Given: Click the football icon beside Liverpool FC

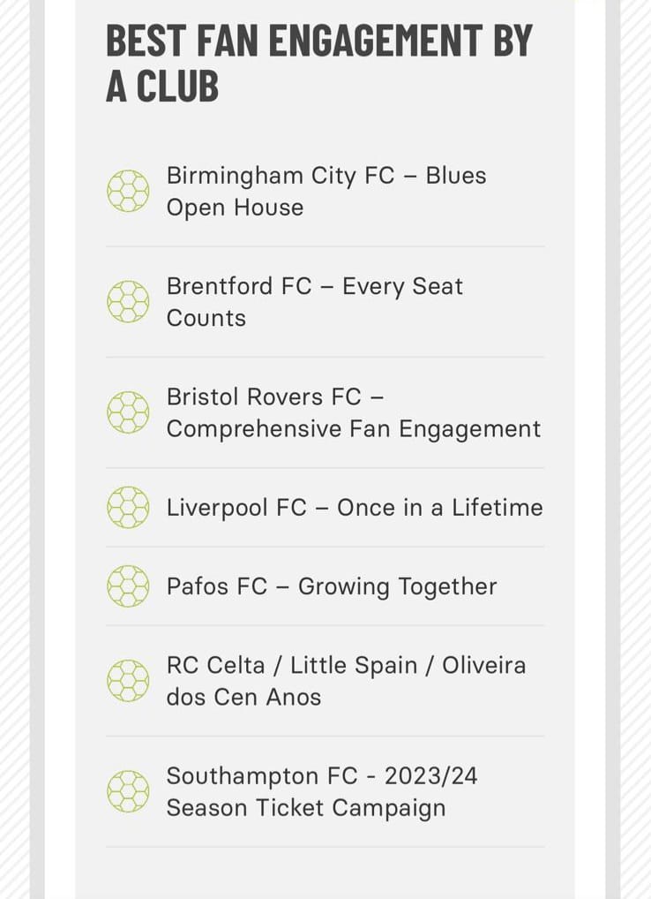Looking at the screenshot, I should tap(128, 508).
